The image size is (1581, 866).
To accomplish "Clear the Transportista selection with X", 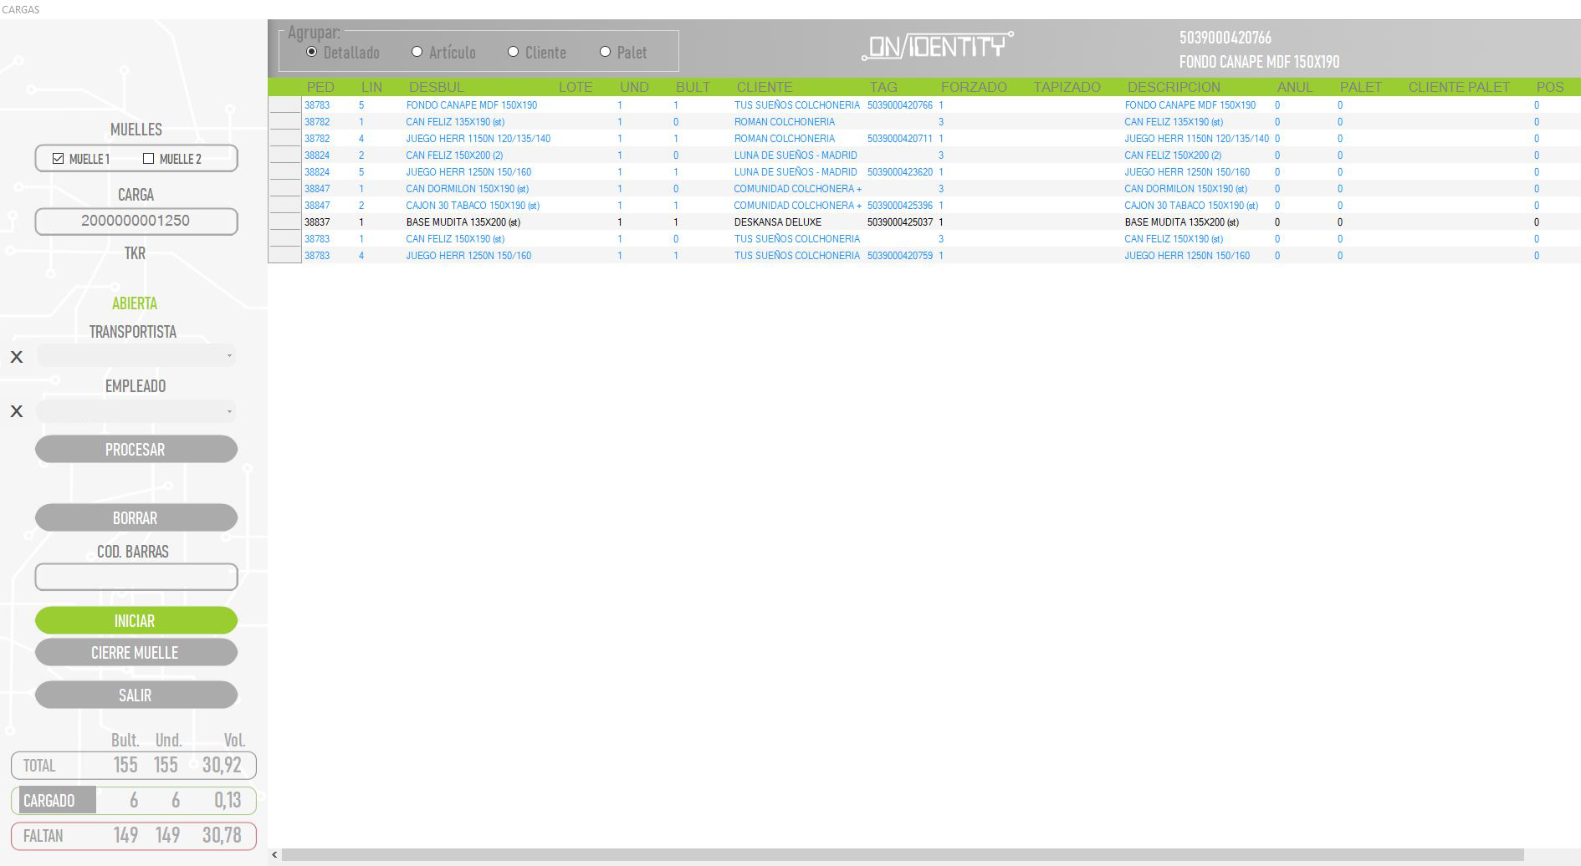I will click(17, 357).
